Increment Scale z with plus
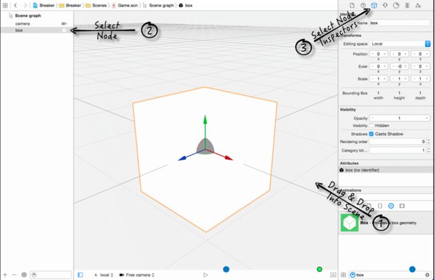435x280 pixels. (x=427, y=79)
